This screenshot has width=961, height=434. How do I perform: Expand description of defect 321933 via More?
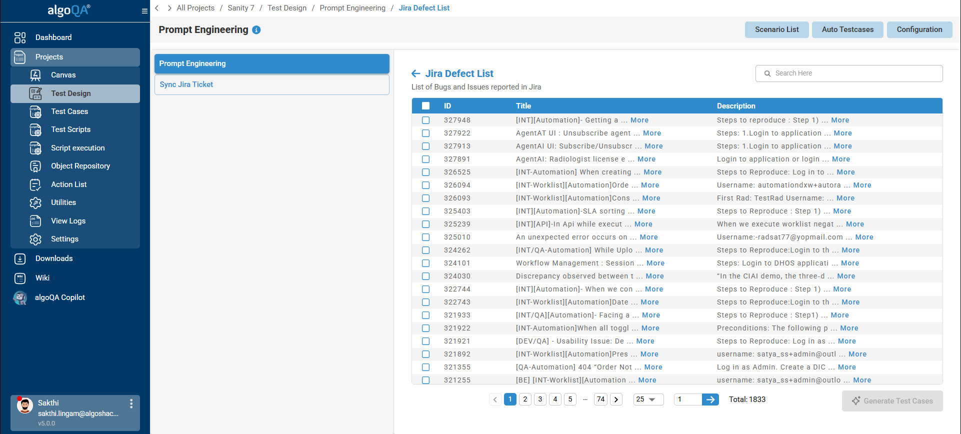click(x=840, y=315)
